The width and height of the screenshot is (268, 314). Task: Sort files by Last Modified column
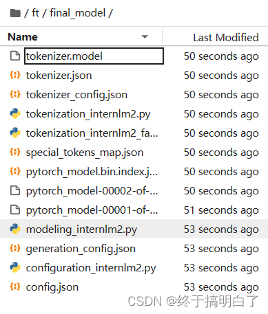(x=226, y=37)
